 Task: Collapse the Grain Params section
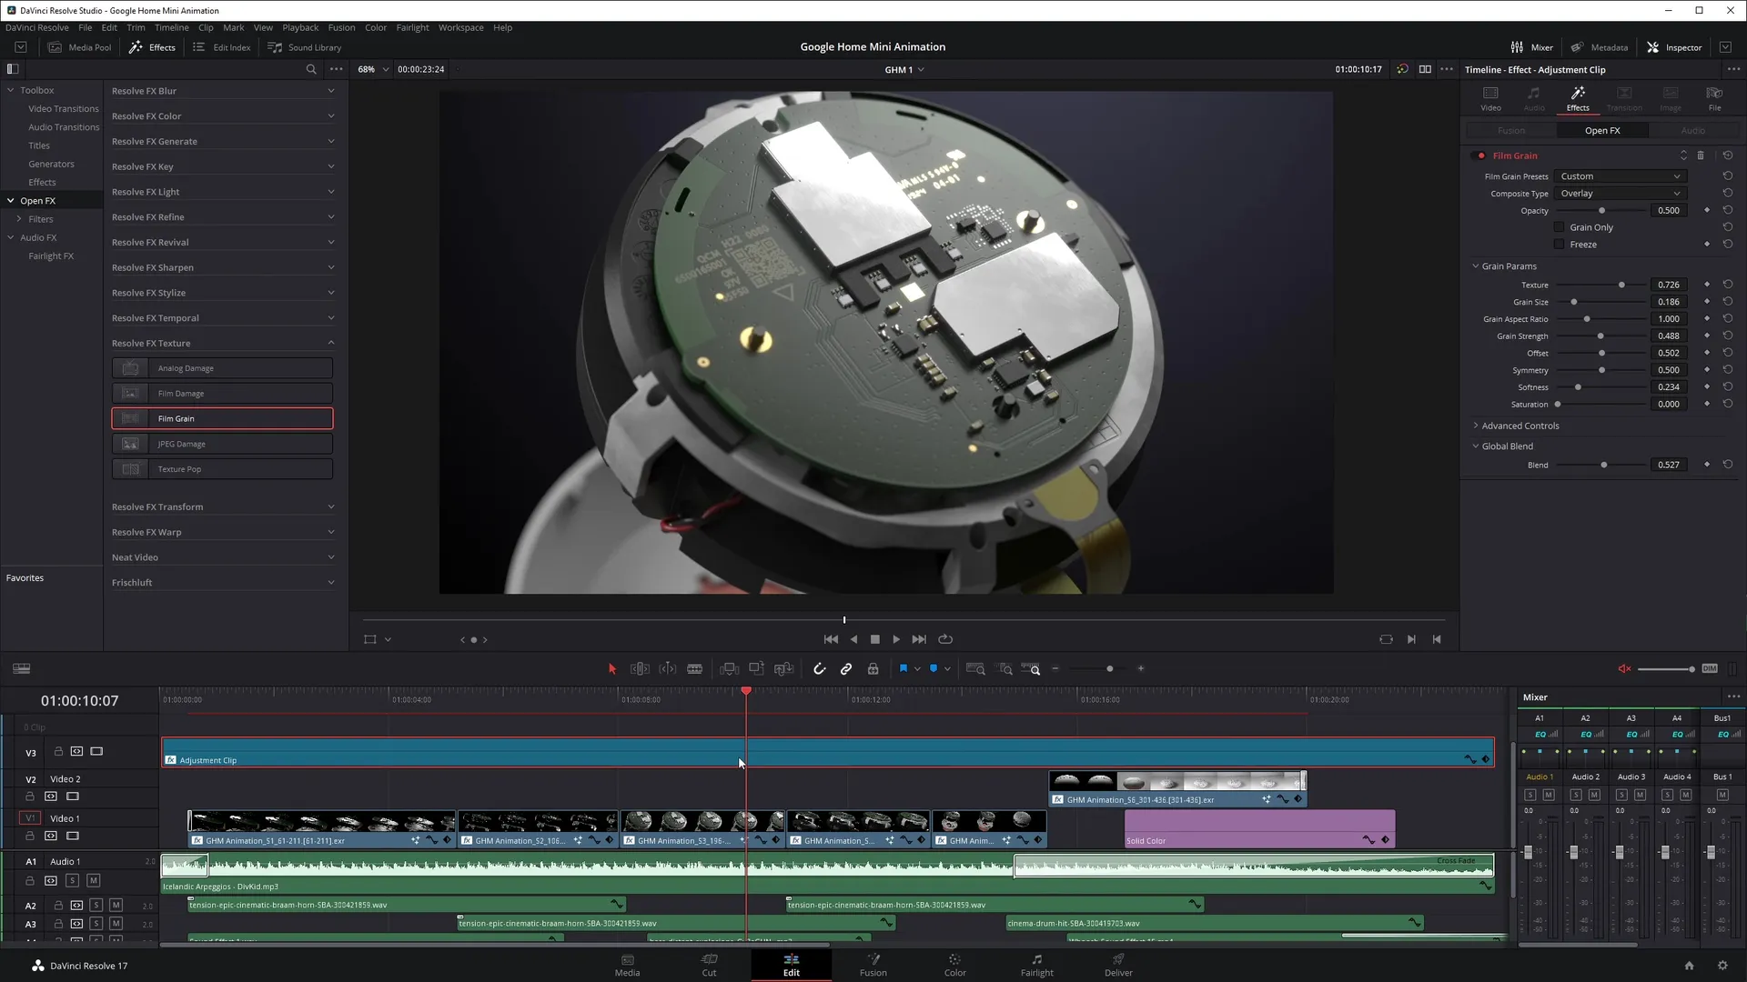tap(1476, 266)
